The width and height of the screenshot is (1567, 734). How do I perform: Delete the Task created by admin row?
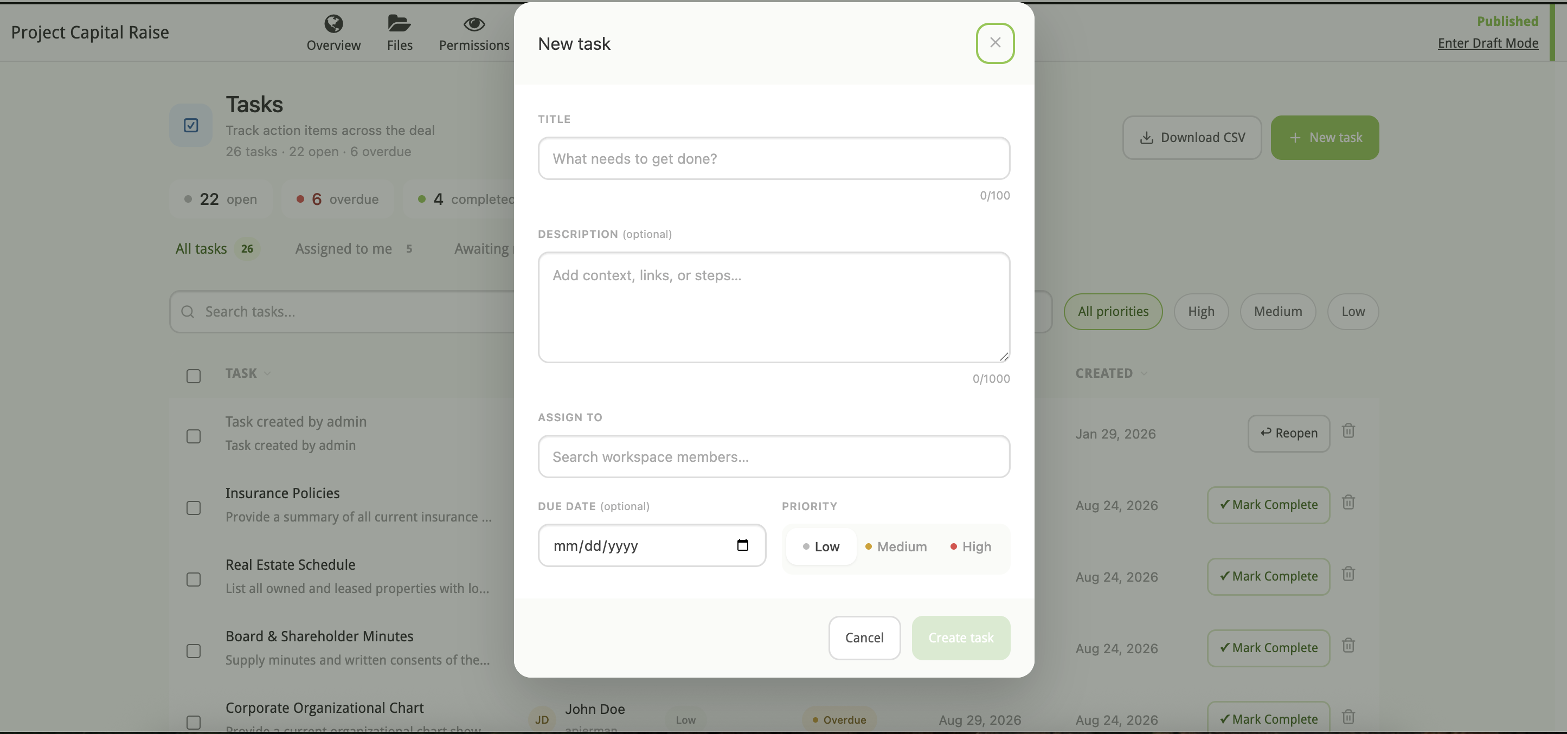tap(1348, 430)
